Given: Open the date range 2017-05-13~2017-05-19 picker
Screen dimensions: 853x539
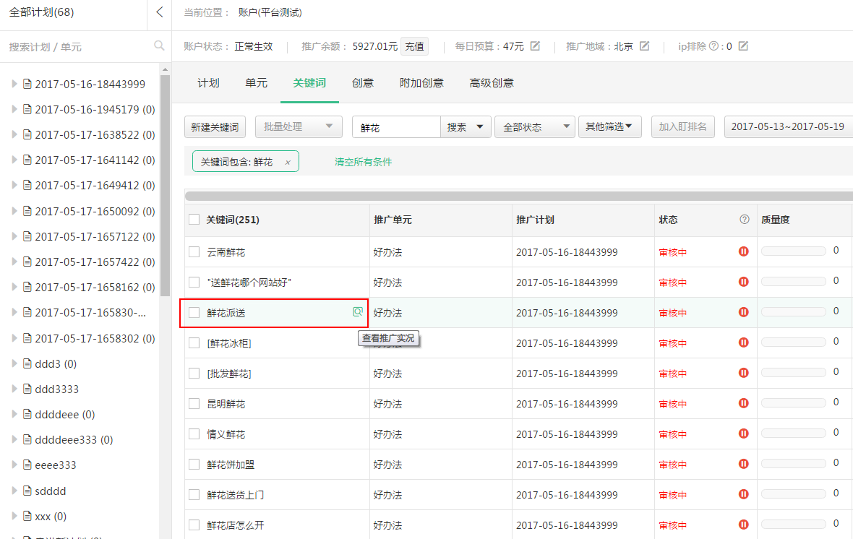Looking at the screenshot, I should pyautogui.click(x=788, y=126).
